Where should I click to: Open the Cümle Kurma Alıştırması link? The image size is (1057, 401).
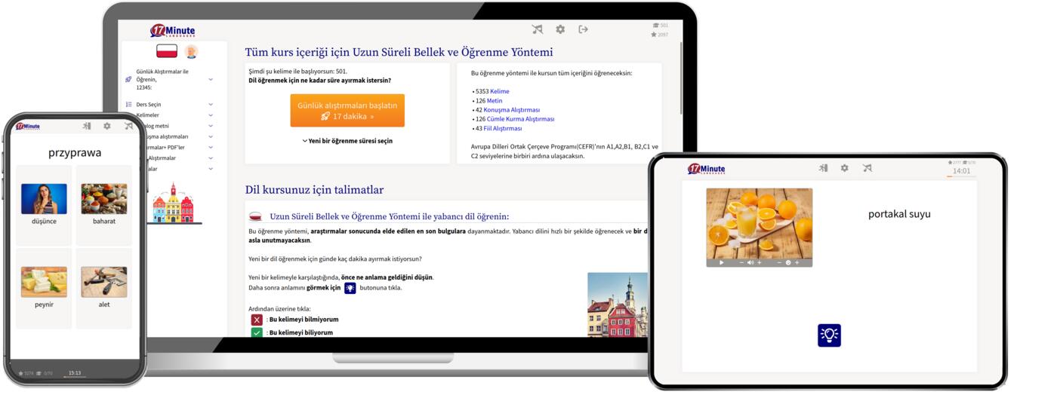(521, 119)
